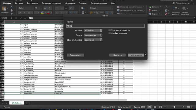Screen dimensions: 196x110
Task: Open Искать dropdown set to на листе
Action: pos(93,30)
